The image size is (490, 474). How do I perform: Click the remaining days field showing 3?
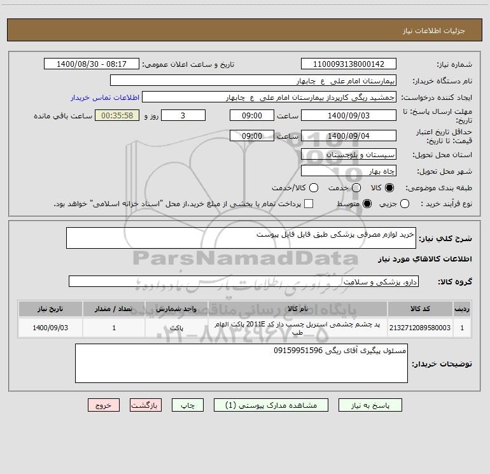click(183, 115)
